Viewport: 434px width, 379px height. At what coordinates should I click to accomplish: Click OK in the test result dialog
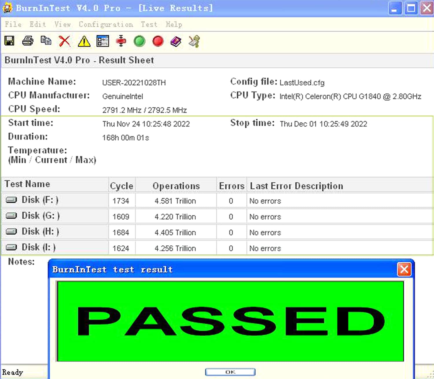230,372
